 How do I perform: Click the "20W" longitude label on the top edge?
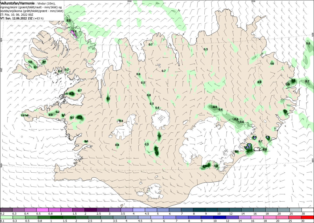click(x=129, y=1)
